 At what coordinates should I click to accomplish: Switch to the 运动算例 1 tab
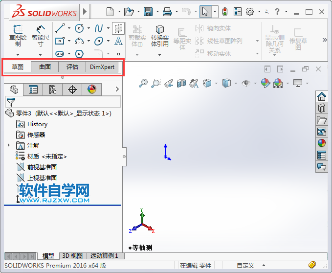click(x=104, y=256)
